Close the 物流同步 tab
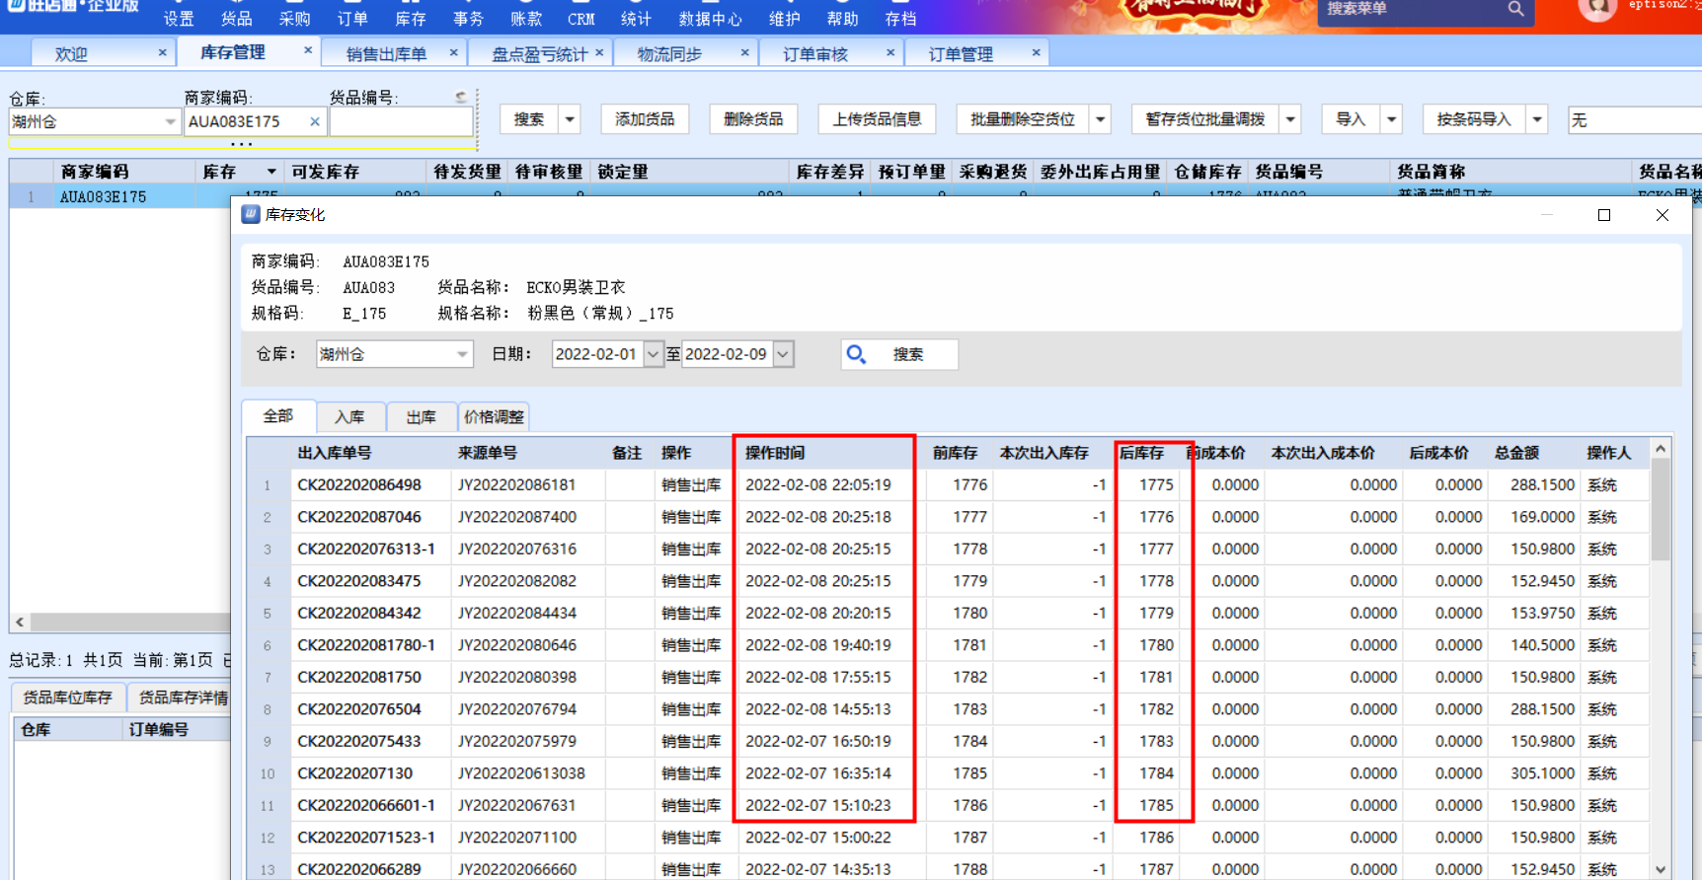1702x880 pixels. click(744, 52)
